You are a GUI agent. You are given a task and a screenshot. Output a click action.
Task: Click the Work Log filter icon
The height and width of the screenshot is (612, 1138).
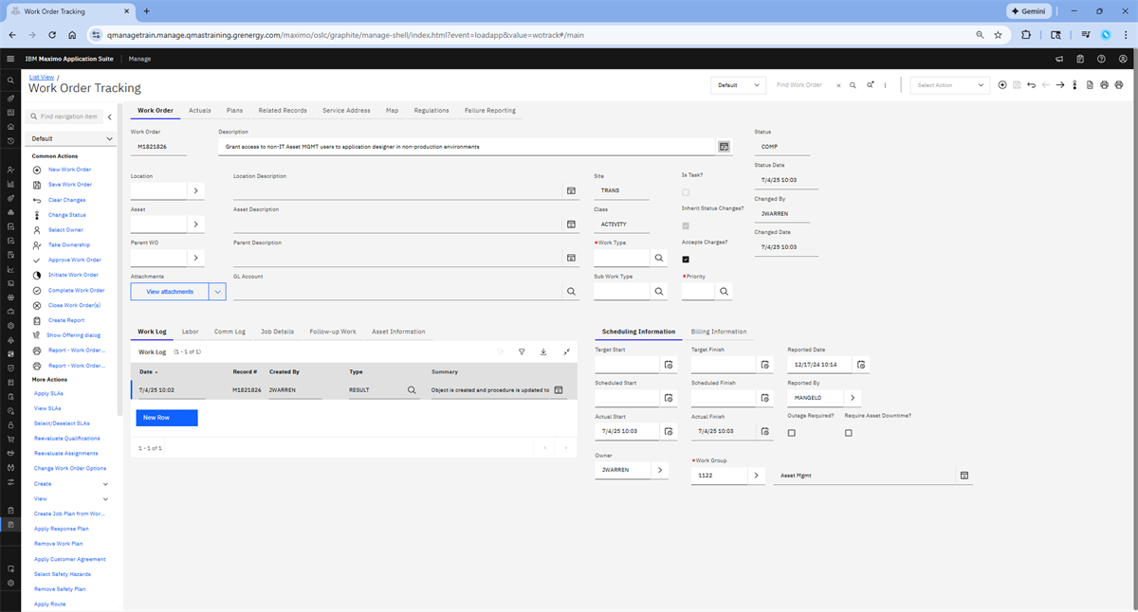point(522,351)
